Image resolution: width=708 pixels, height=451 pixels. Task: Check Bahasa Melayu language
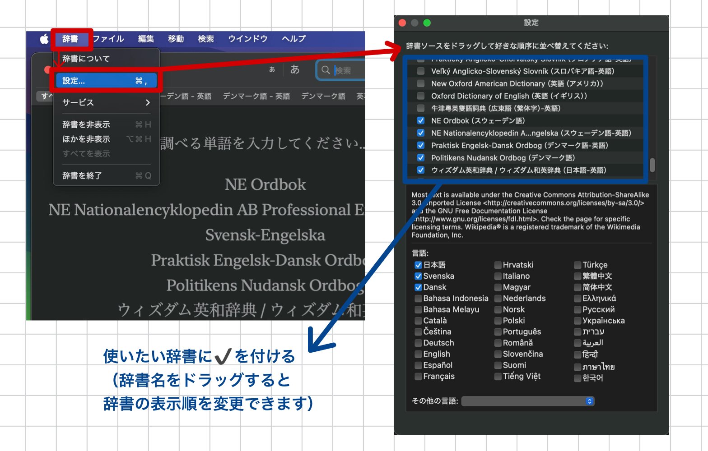(418, 310)
